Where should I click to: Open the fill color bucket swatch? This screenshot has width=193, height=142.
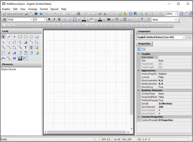(92, 20)
